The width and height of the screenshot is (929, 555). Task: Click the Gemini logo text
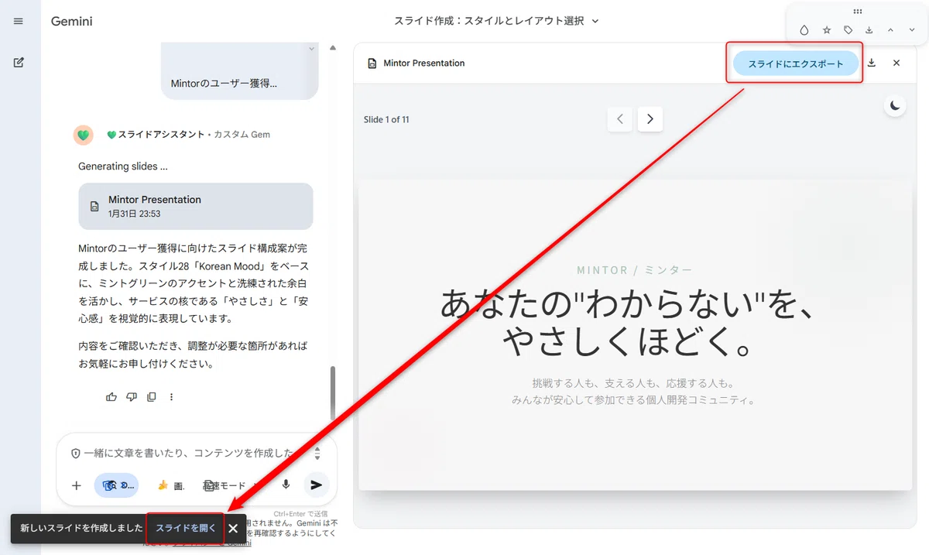72,22
